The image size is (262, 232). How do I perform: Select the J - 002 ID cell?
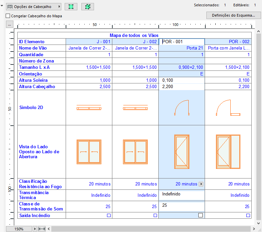pos(135,42)
